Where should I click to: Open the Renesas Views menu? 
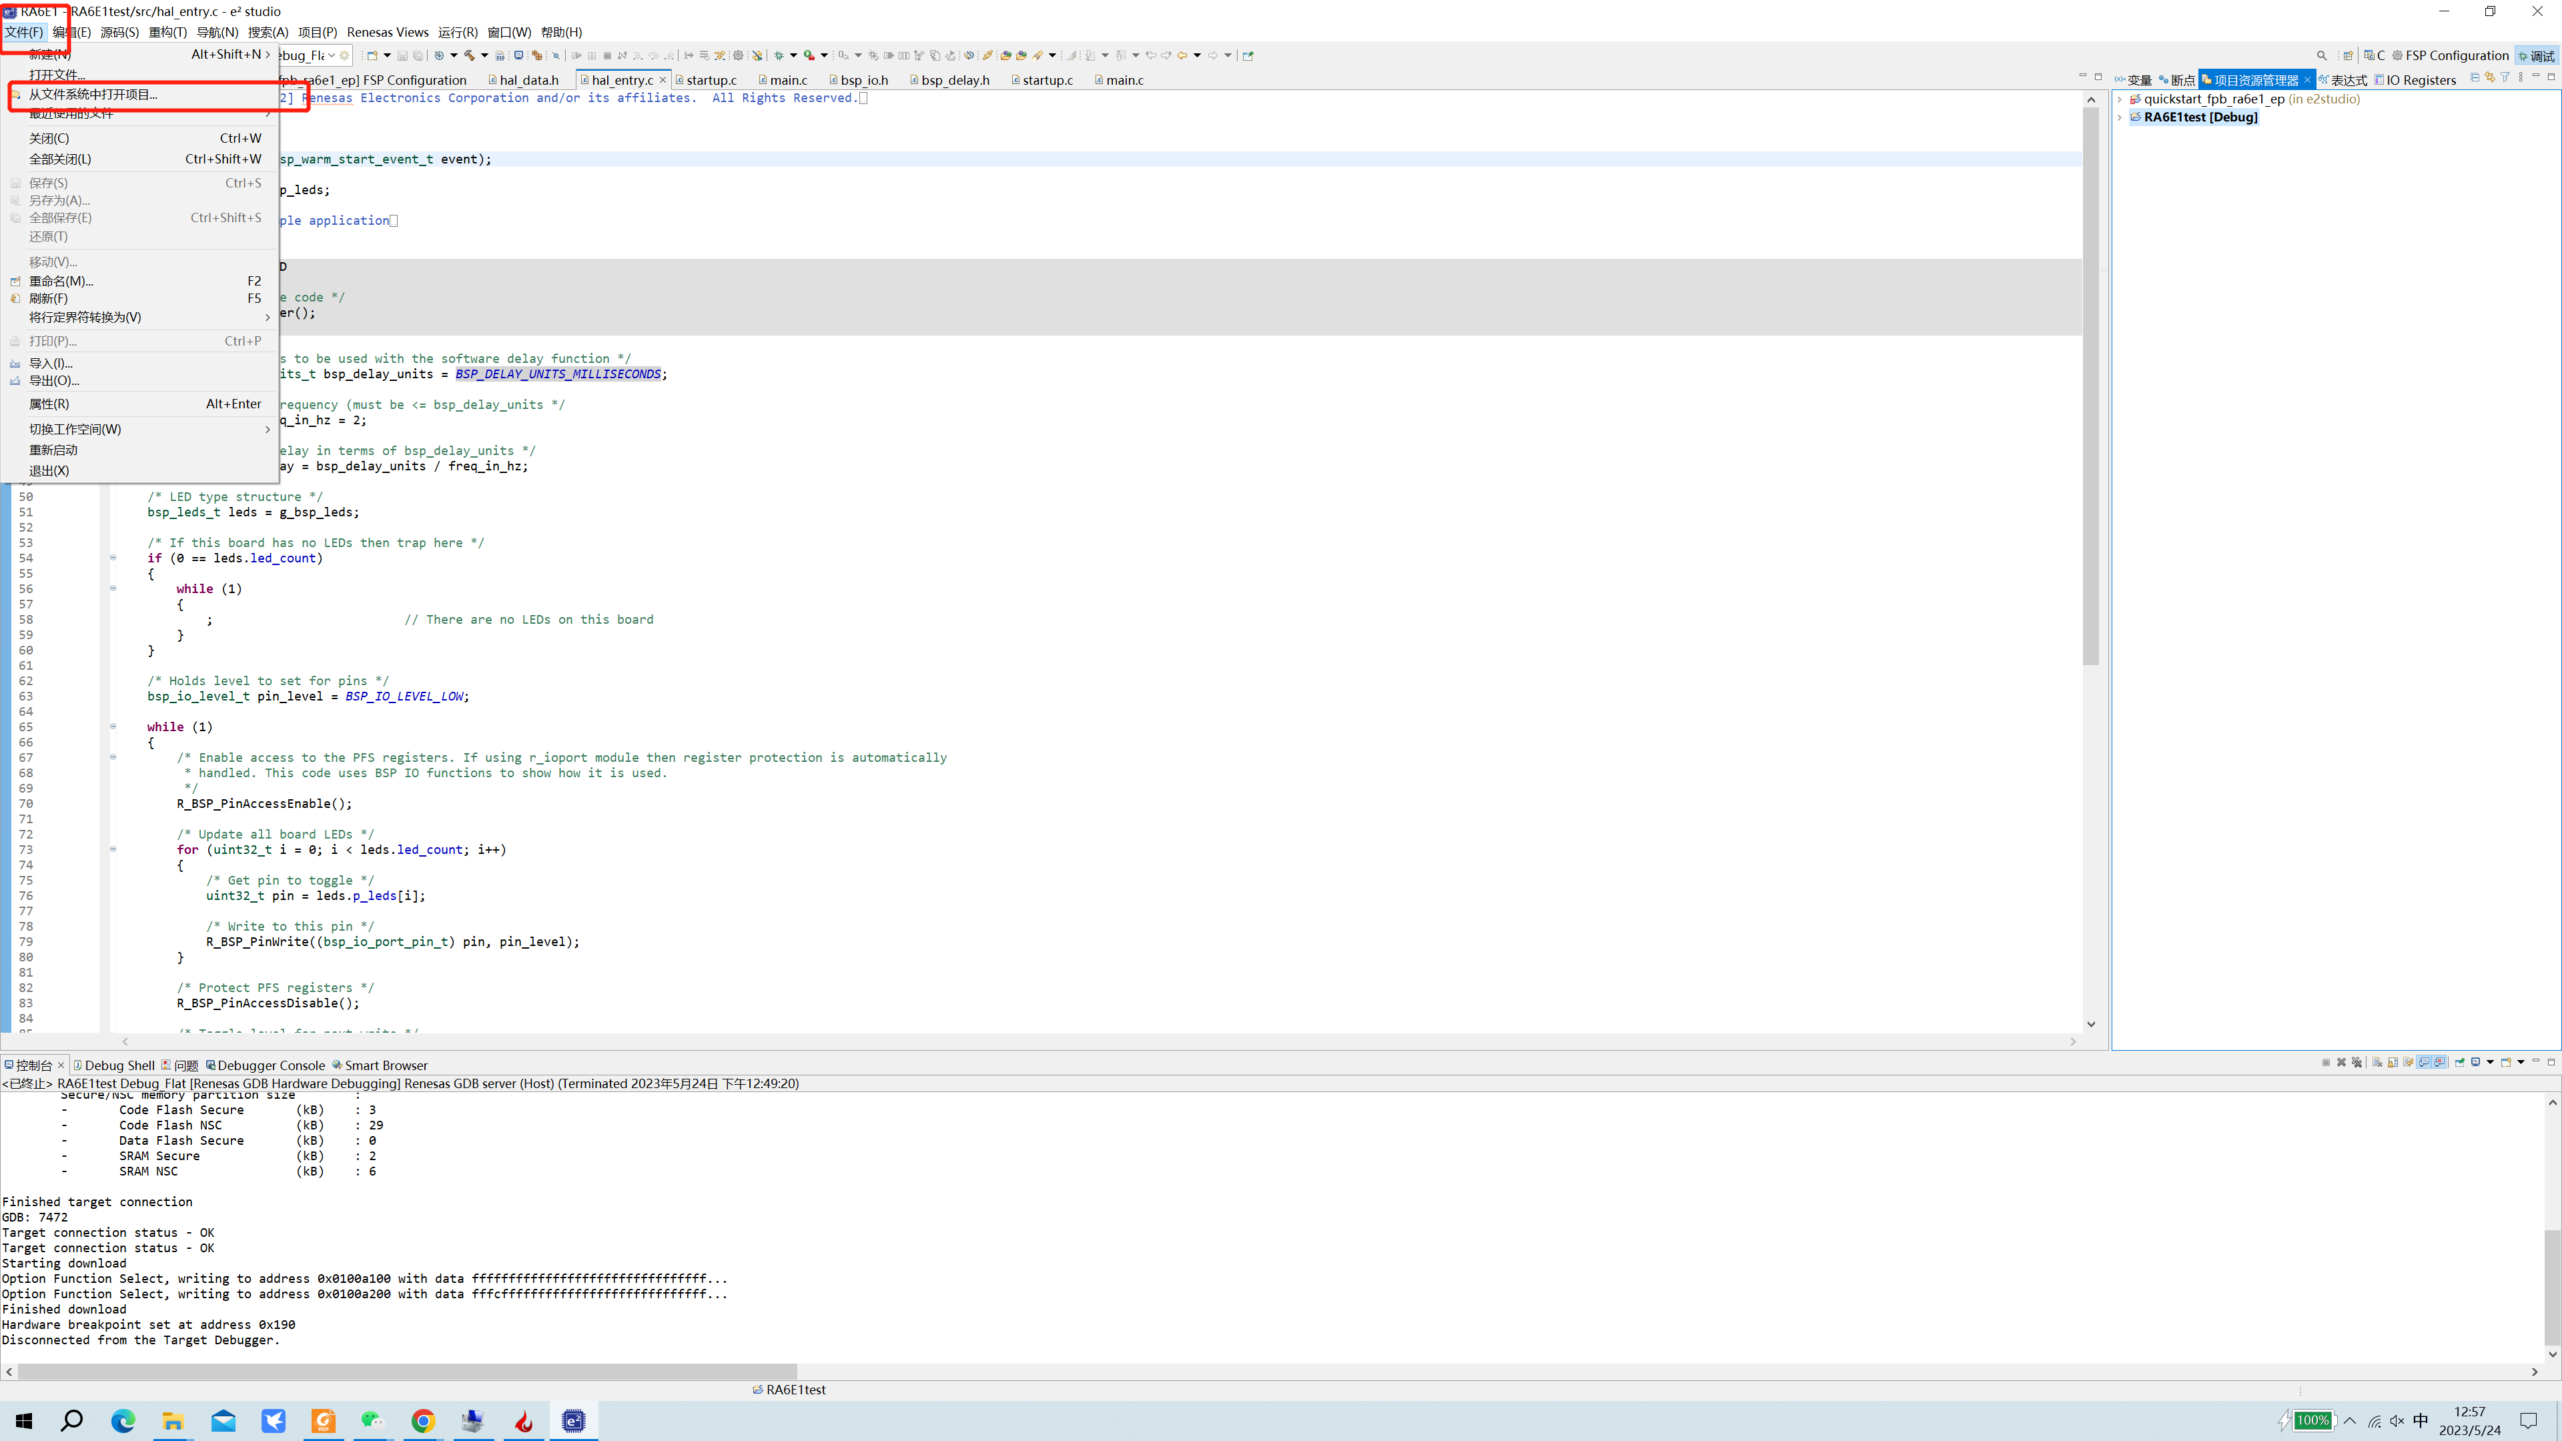tap(387, 33)
